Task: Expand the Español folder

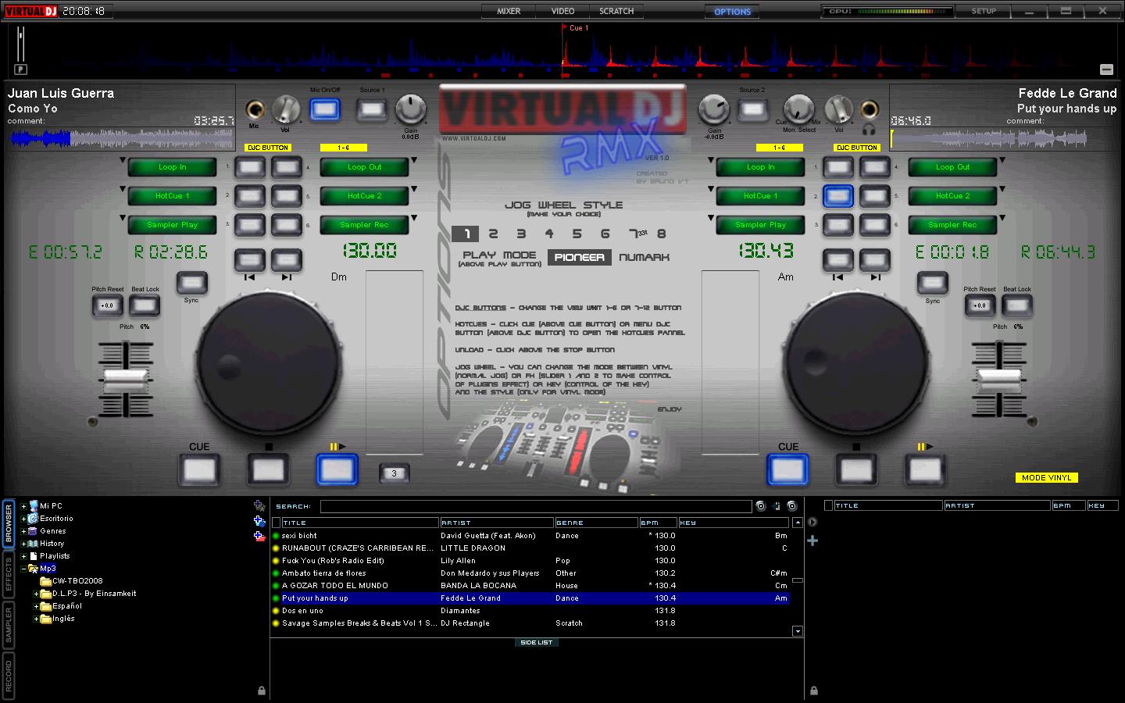Action: 34,605
